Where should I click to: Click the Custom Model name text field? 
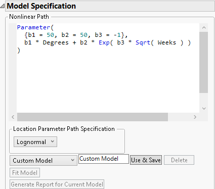tap(104, 159)
